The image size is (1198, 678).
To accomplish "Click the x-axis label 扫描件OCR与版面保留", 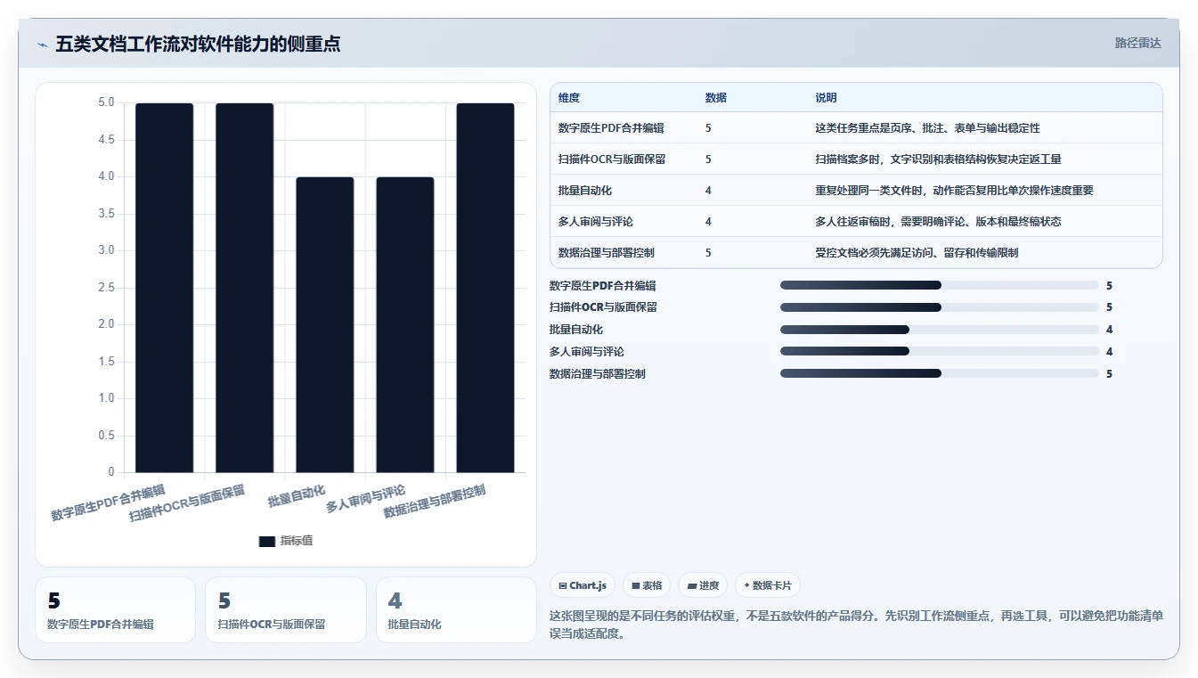I will pos(187,503).
